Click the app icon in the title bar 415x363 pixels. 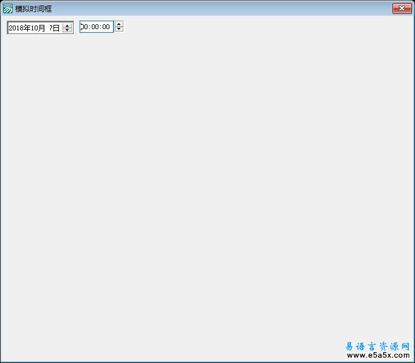pyautogui.click(x=8, y=8)
